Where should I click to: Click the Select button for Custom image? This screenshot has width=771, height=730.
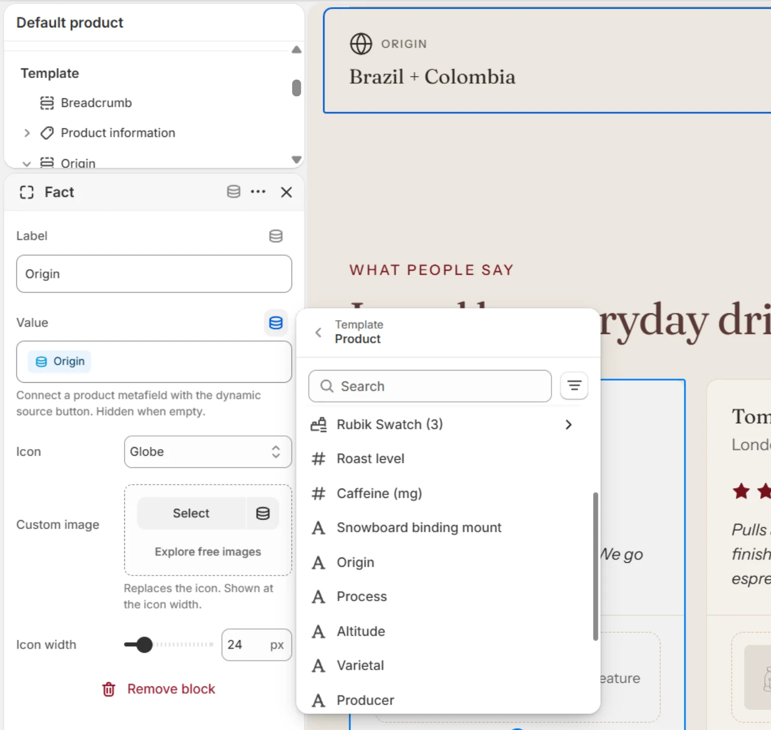191,513
